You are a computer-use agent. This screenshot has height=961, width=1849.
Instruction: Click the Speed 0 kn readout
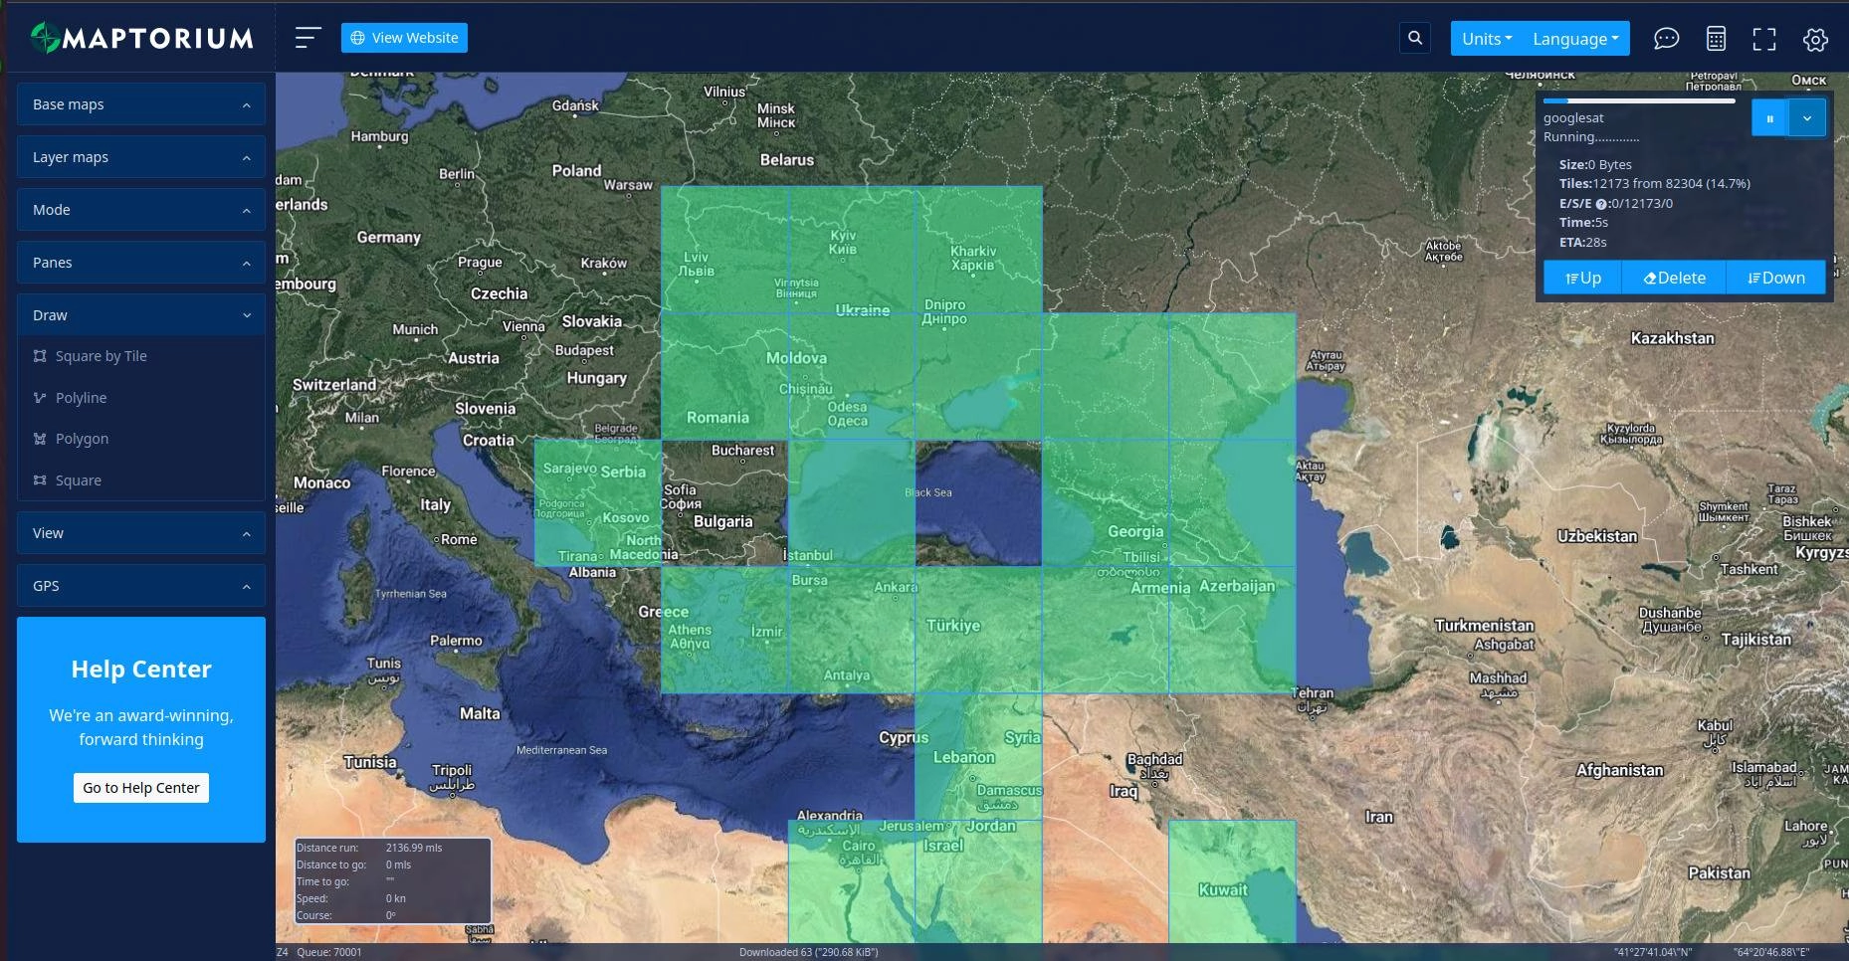click(x=351, y=898)
